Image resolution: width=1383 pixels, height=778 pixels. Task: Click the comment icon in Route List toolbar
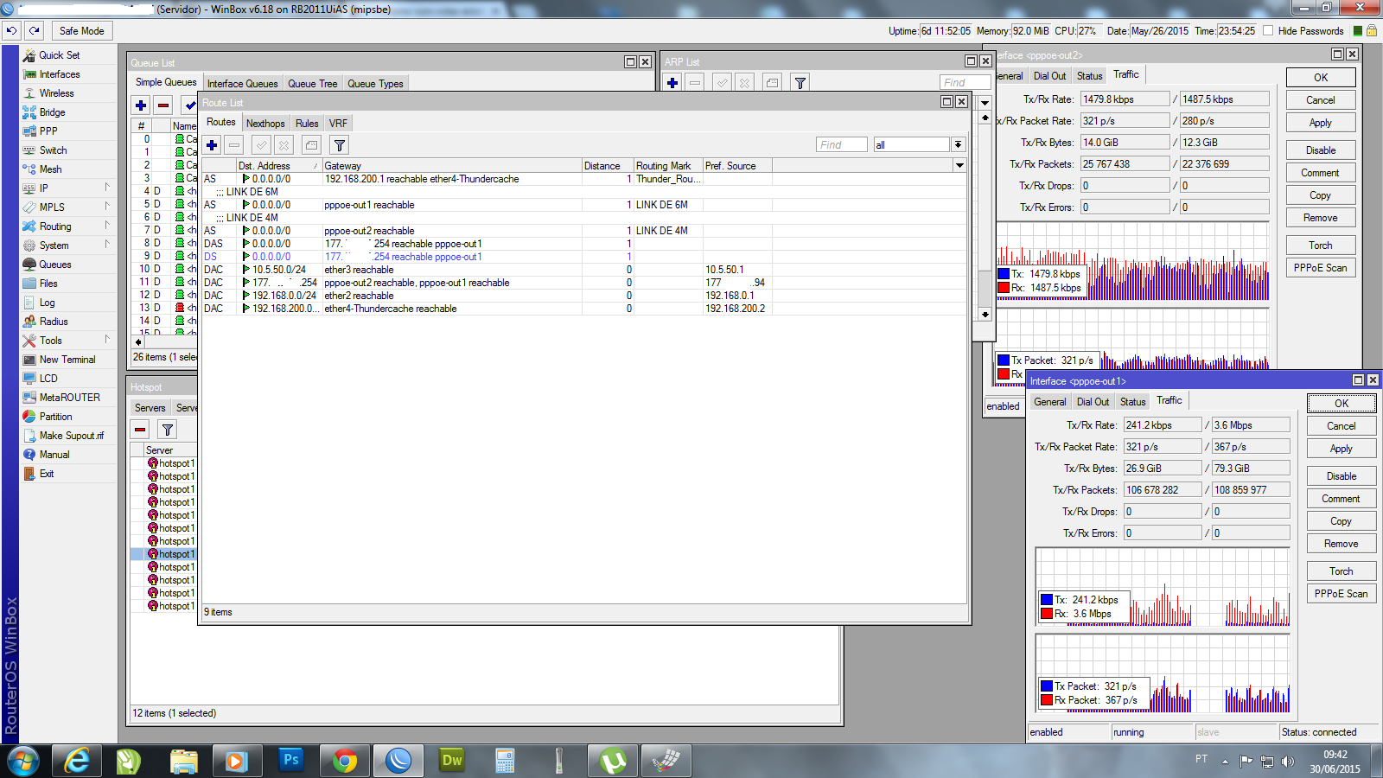click(312, 145)
